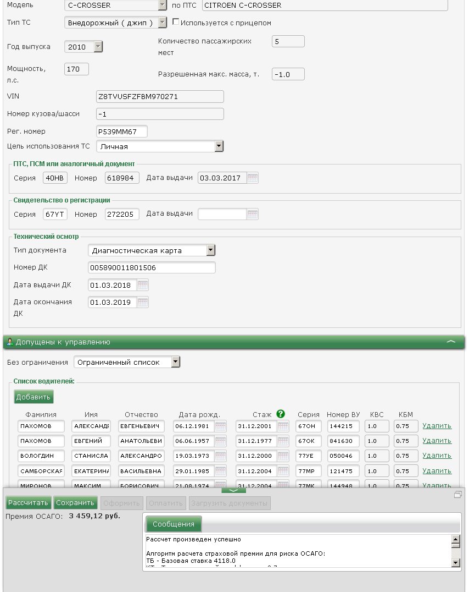Enable 'Используется с прицепом' checkbox

tap(176, 23)
